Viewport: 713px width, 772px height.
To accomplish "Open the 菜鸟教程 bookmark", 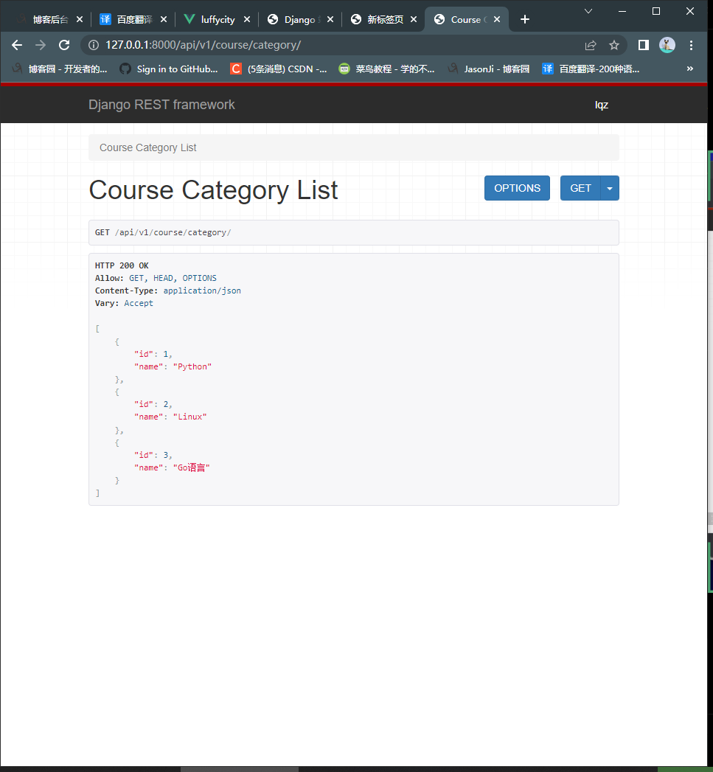I will [x=387, y=69].
